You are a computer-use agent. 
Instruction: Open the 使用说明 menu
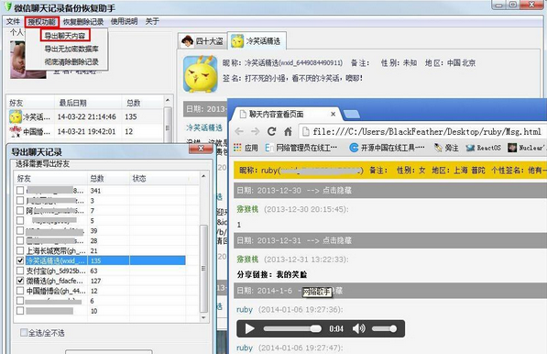[124, 22]
